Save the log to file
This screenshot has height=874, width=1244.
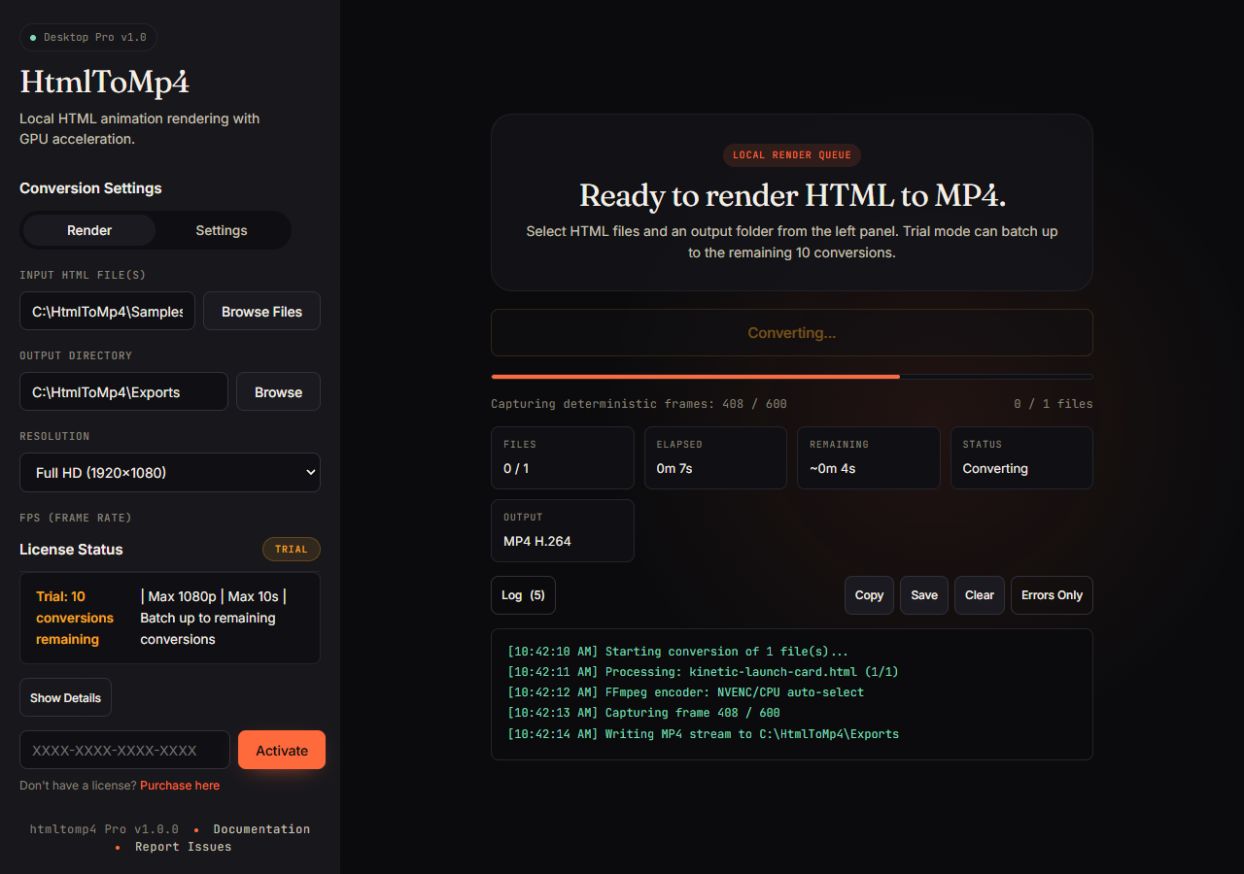(924, 595)
